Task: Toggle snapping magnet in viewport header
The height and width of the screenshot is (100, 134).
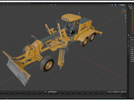Action: pos(51,5)
